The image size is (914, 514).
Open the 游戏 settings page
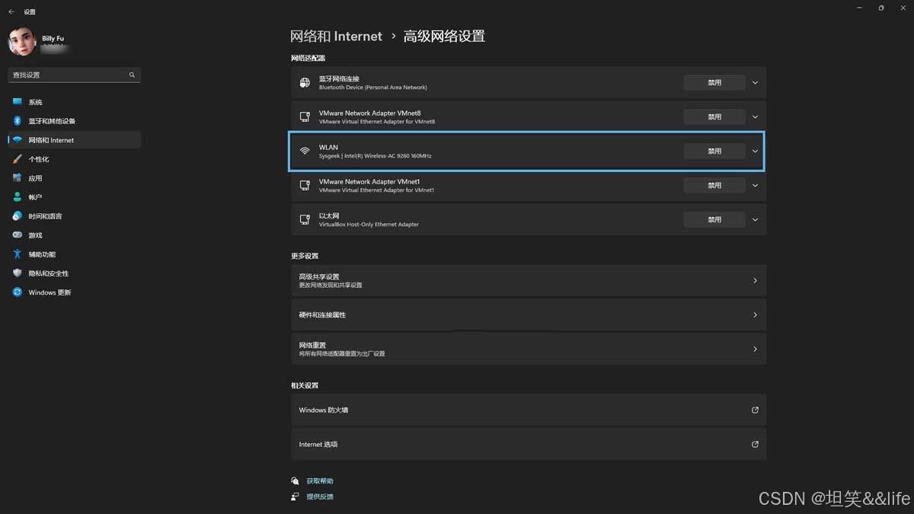(35, 235)
